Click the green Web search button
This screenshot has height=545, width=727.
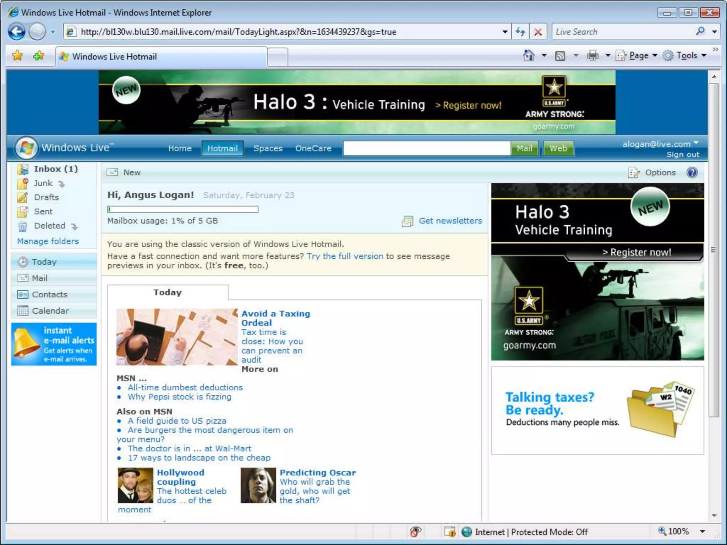pos(558,148)
